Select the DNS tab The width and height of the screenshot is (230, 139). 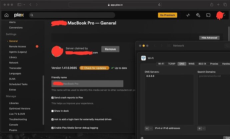click(182, 64)
